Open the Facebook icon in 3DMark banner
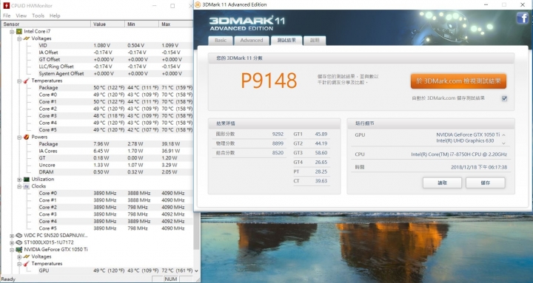The width and height of the screenshot is (533, 283). pos(522,18)
